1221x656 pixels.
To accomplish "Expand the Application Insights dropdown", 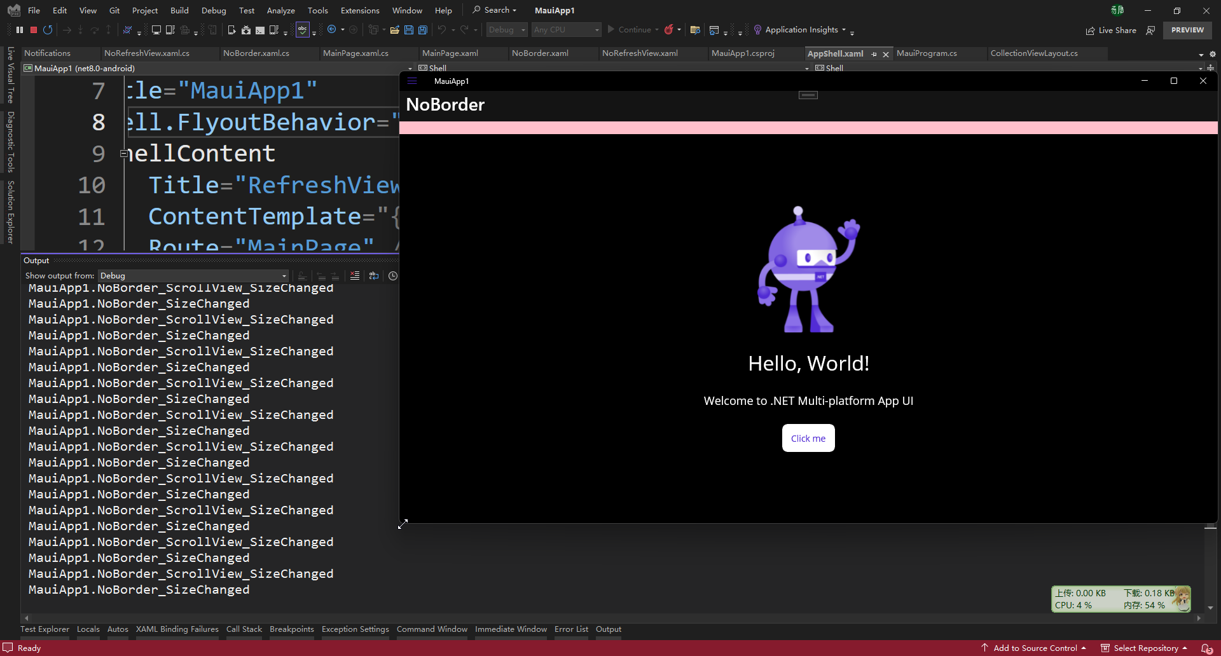I will [x=843, y=30].
